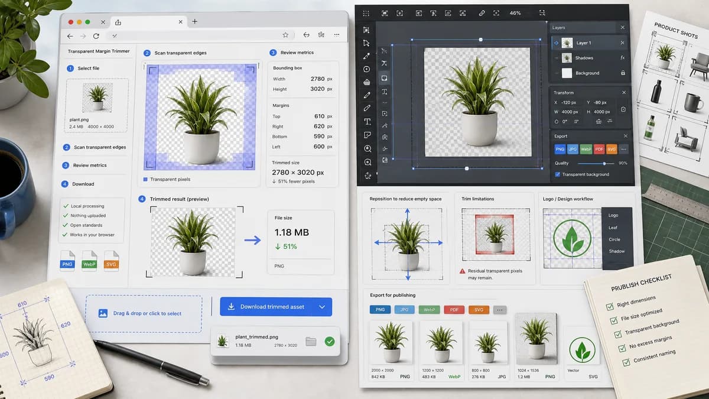Select the plant.png thumbnail in Select file

[x=97, y=97]
